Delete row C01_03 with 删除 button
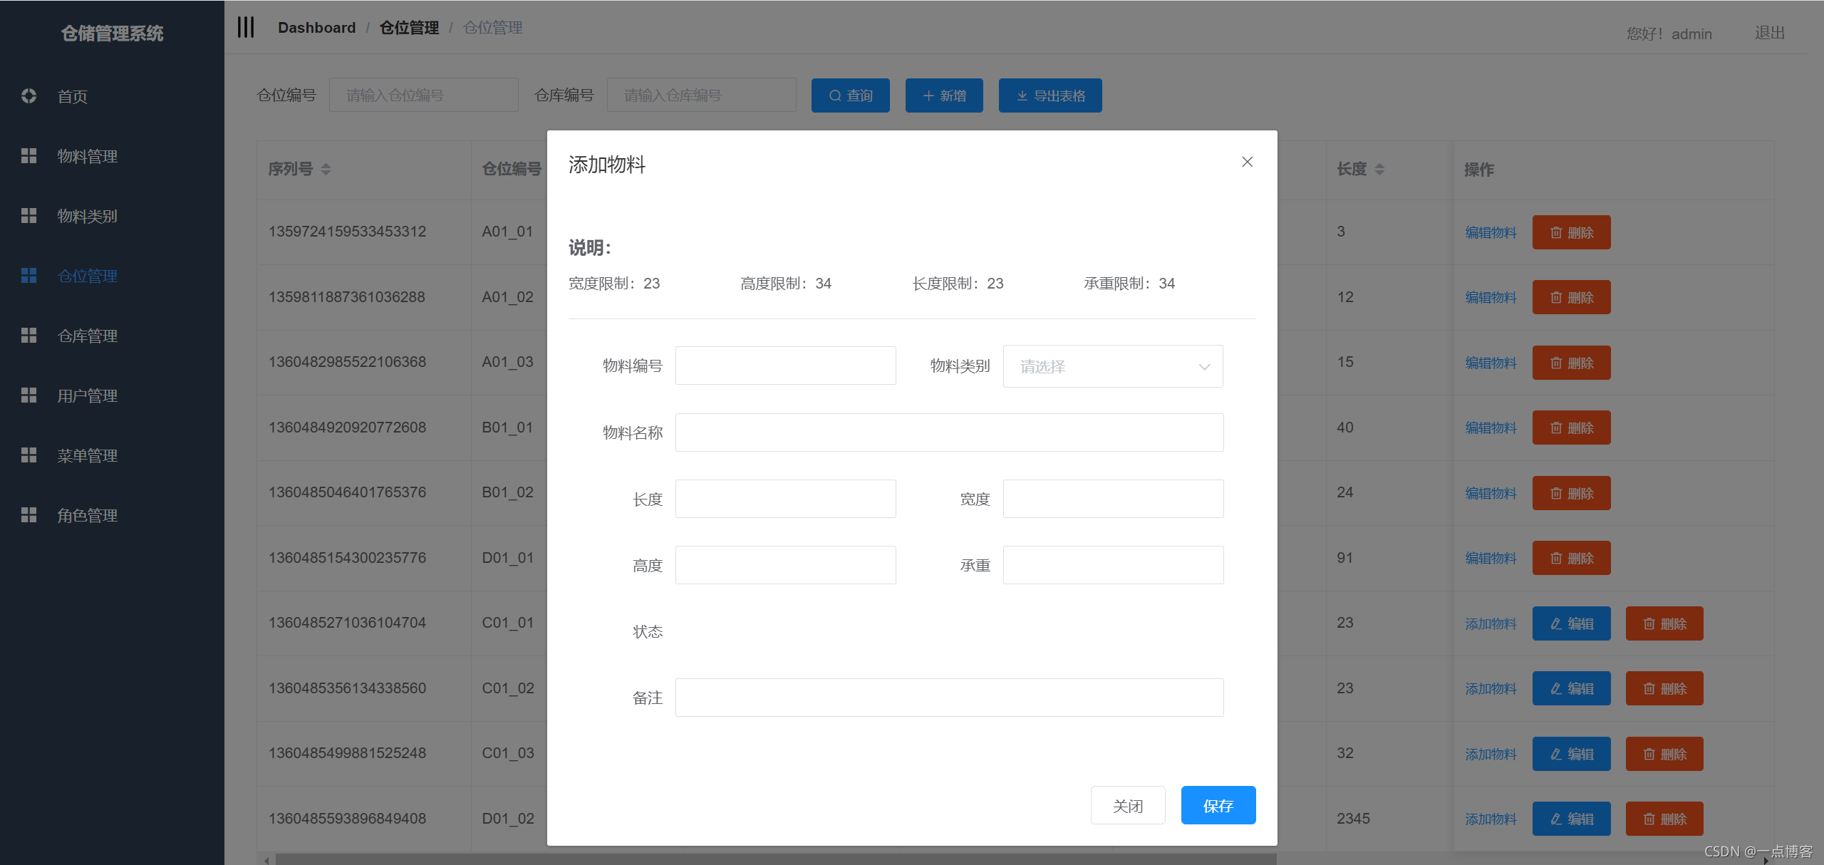The image size is (1824, 865). tap(1664, 754)
